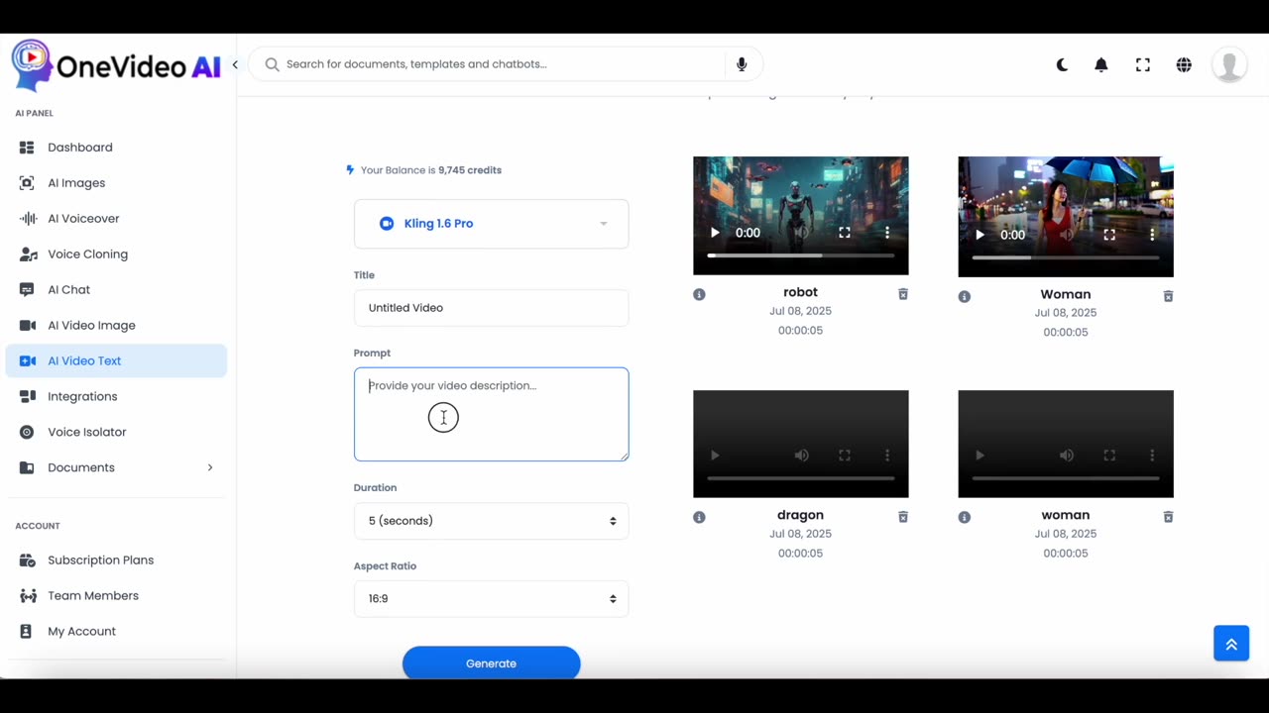Expand the Documents submenu chevron
The width and height of the screenshot is (1269, 713).
click(x=209, y=467)
